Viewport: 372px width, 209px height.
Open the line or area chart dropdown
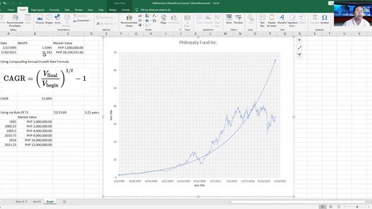pyautogui.click(x=141, y=20)
